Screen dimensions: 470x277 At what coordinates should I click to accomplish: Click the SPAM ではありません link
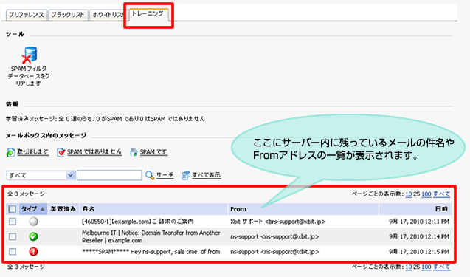(x=94, y=152)
